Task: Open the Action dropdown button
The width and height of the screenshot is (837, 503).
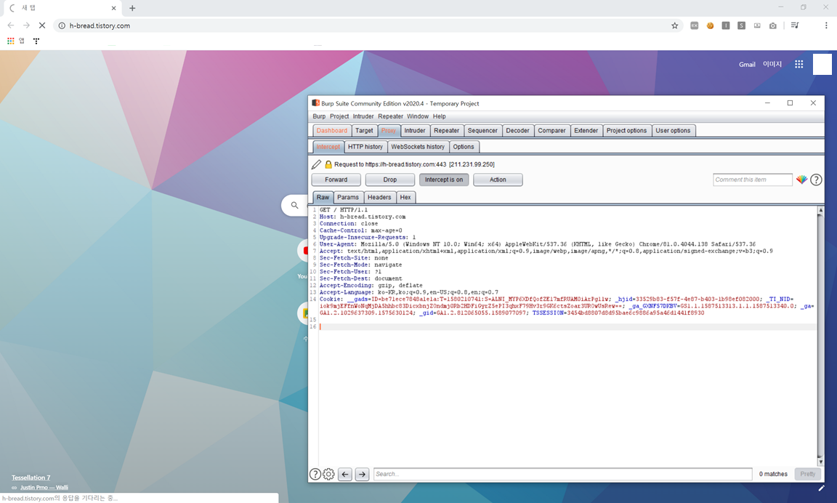Action: (x=498, y=180)
